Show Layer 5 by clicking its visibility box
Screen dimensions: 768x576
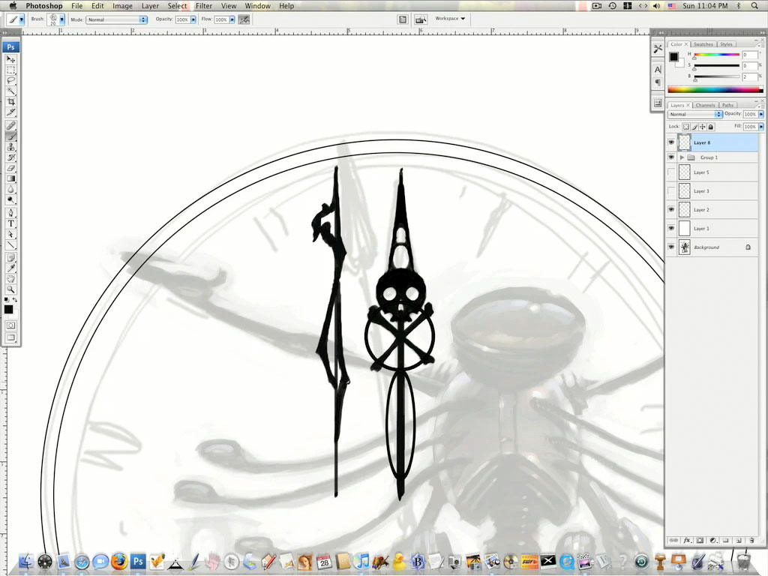[671, 172]
